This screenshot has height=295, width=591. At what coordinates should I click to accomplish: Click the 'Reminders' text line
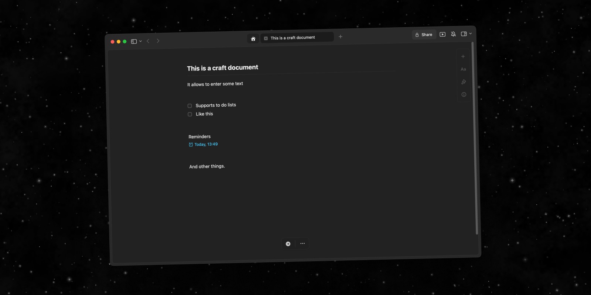pos(199,136)
